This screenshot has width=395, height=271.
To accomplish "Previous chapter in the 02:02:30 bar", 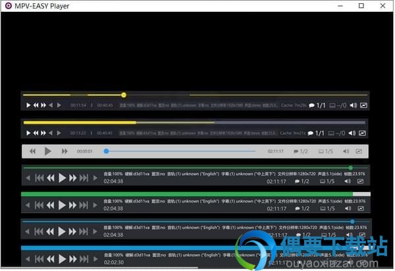I will [x=39, y=259].
